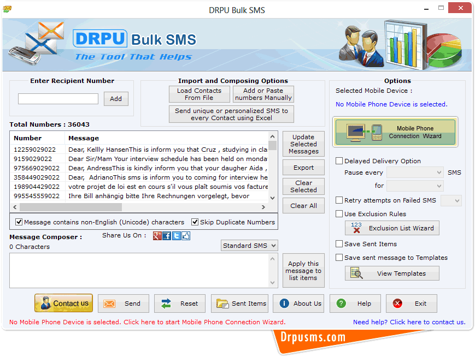Click the contact list vertical scrollbar thumb

pyautogui.click(x=273, y=146)
